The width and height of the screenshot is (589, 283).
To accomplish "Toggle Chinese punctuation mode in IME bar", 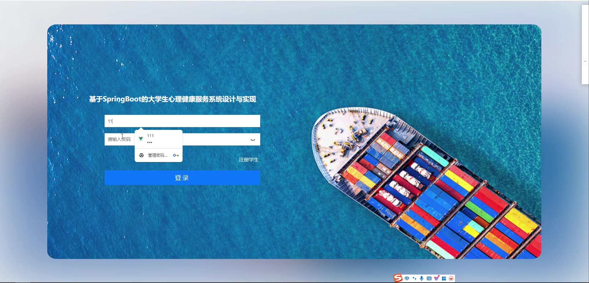I will [414, 278].
